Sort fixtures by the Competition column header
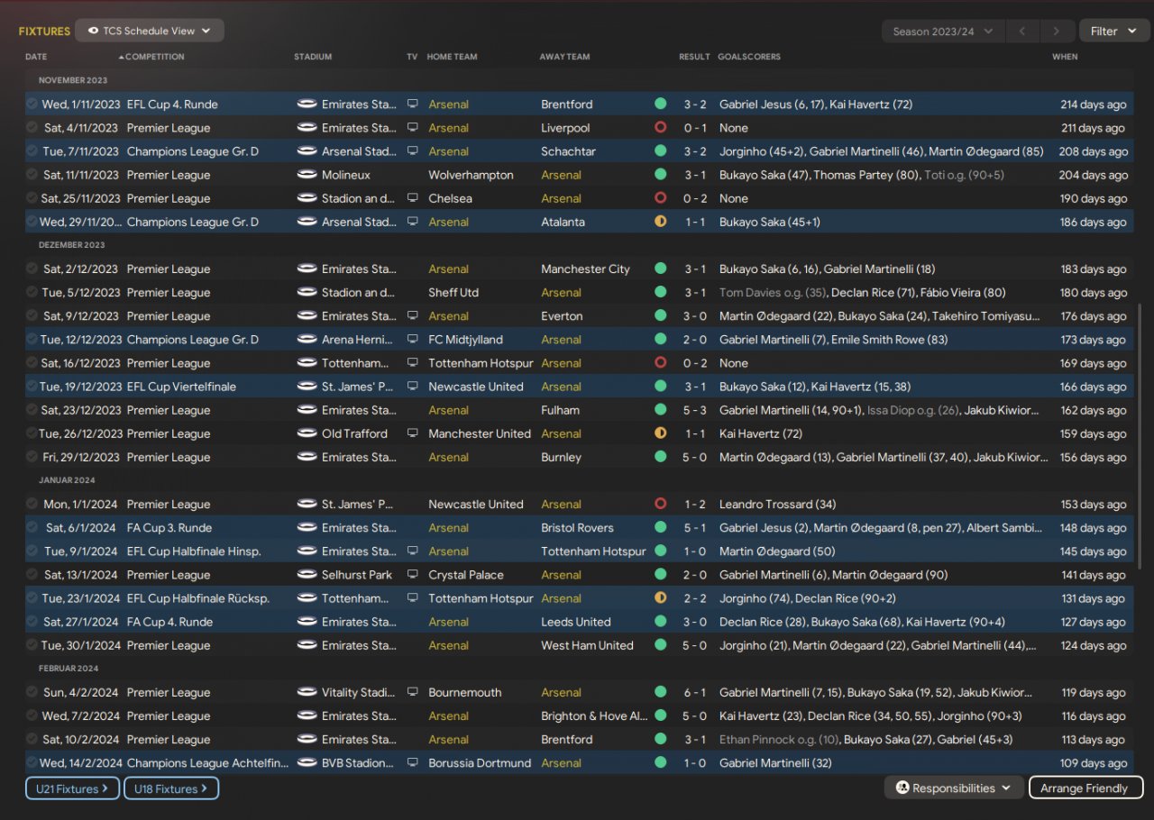The height and width of the screenshot is (820, 1154). 155,57
